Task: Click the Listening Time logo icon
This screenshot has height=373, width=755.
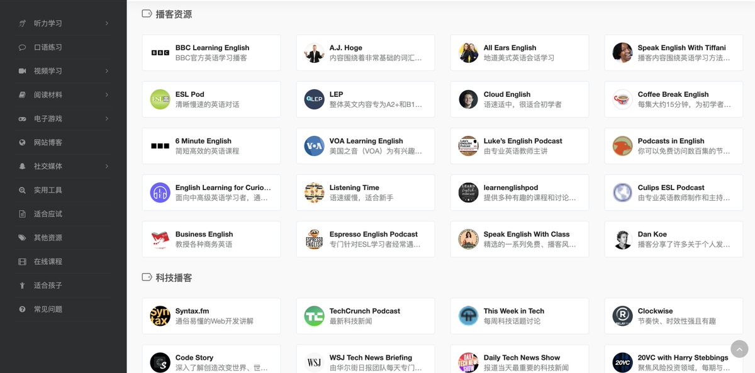Action: tap(314, 192)
